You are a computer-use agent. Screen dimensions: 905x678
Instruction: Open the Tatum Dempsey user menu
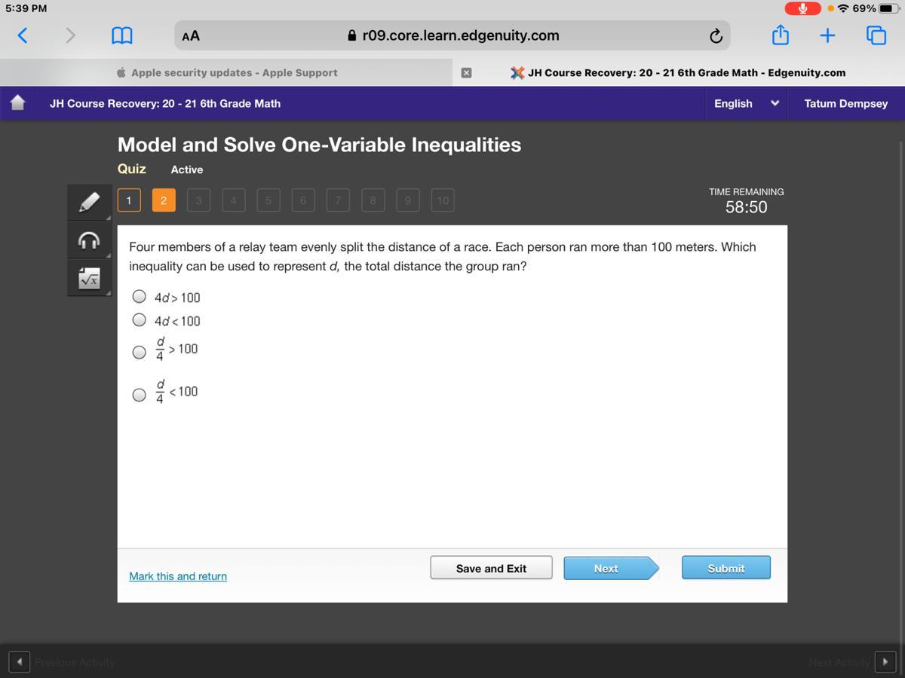click(845, 103)
